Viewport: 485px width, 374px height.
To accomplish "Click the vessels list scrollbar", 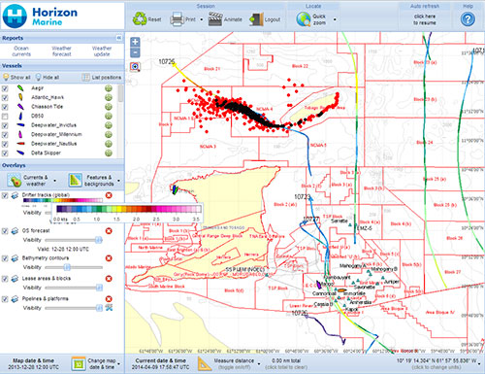I will tap(120, 93).
